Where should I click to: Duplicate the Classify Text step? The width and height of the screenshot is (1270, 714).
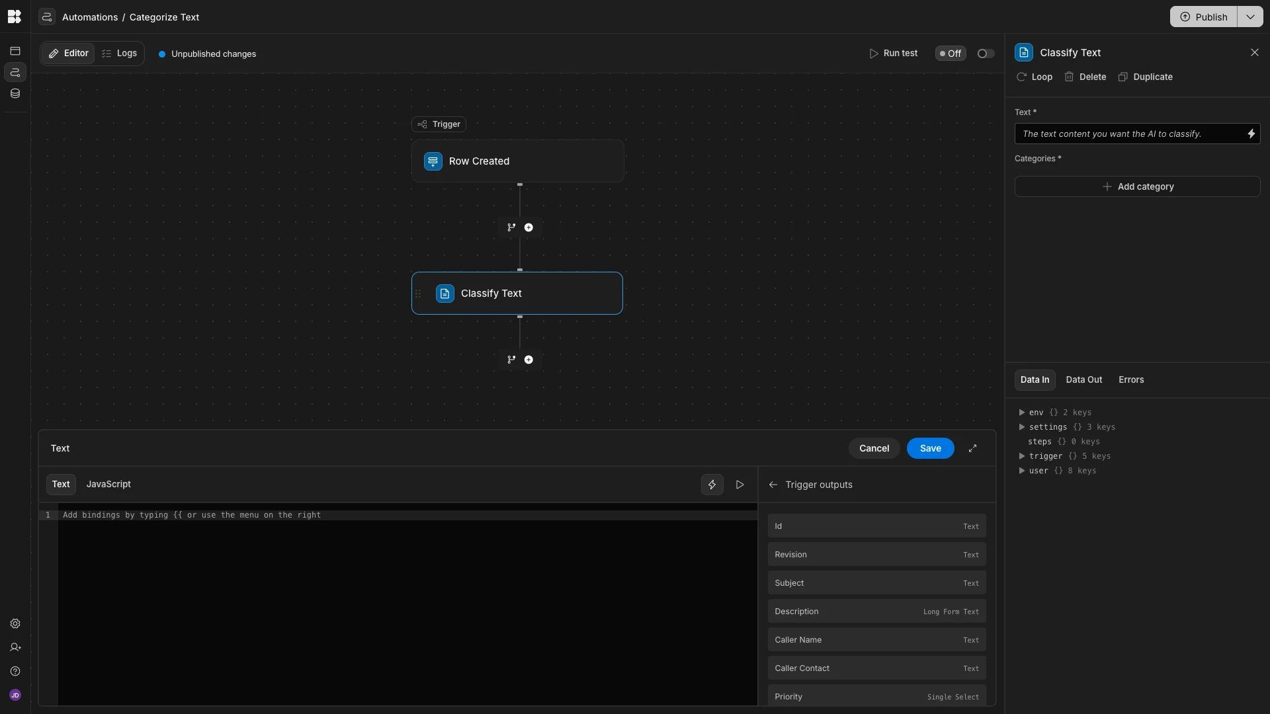pos(1145,77)
